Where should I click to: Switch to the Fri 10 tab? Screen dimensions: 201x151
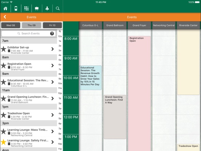52,25
